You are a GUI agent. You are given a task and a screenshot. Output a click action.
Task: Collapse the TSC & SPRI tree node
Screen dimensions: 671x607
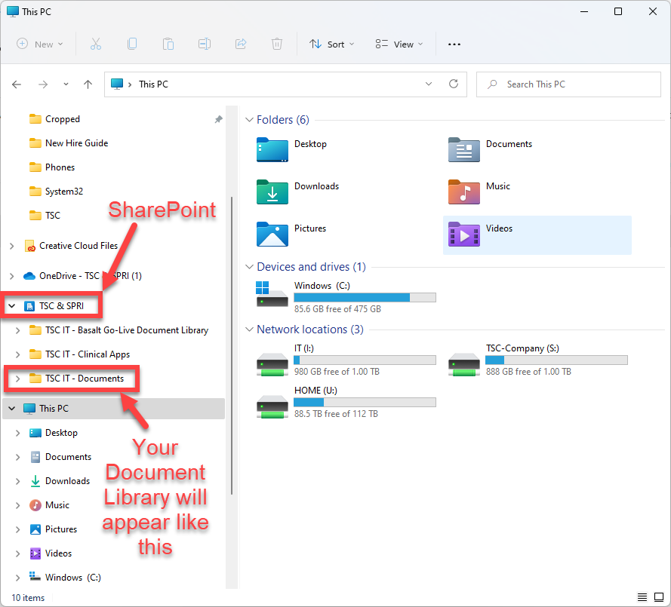click(12, 306)
